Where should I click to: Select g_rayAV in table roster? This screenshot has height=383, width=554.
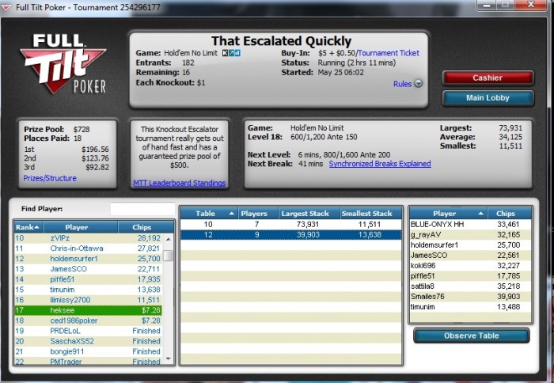470,234
